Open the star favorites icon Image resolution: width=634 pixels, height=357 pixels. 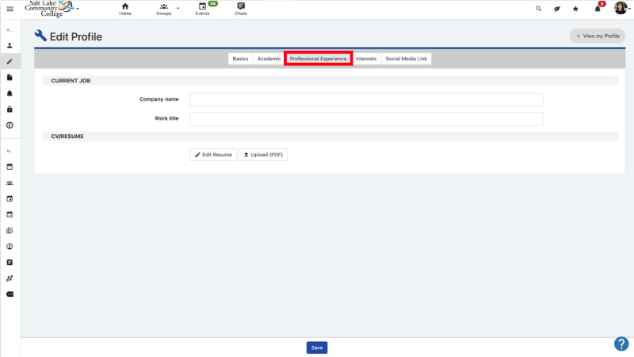[575, 9]
